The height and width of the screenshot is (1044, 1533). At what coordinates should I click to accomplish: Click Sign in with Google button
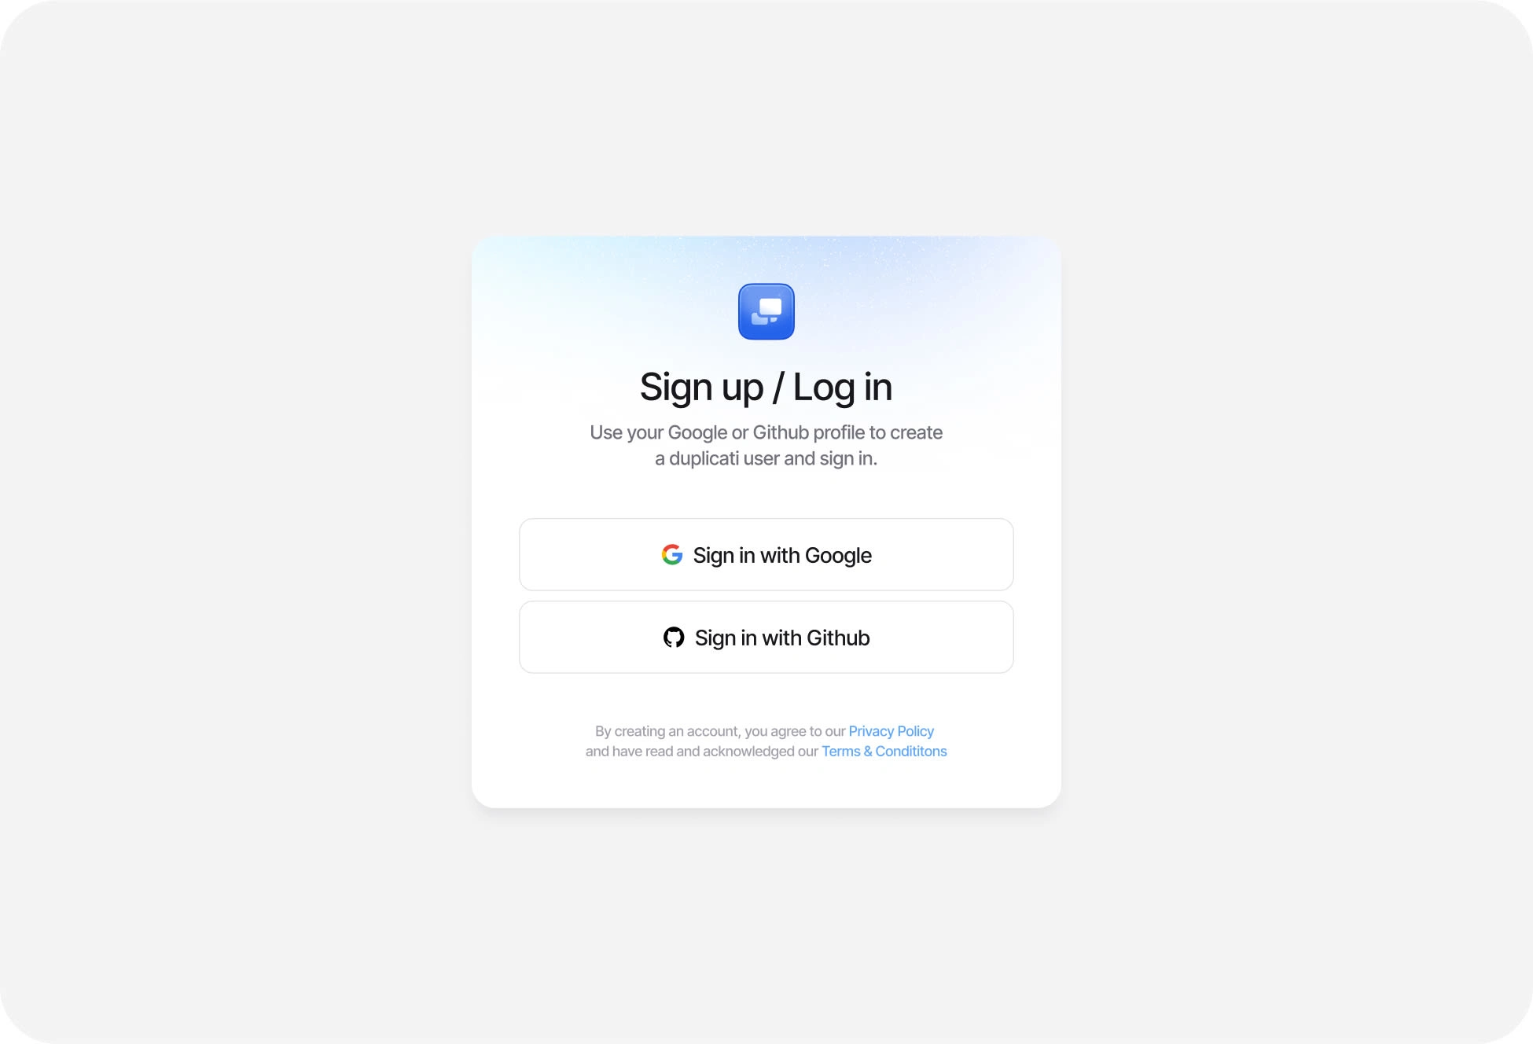[766, 555]
